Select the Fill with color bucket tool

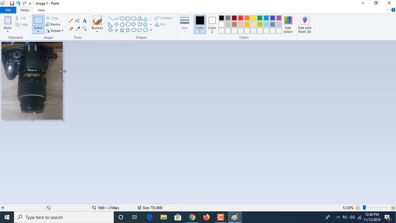coord(78,20)
